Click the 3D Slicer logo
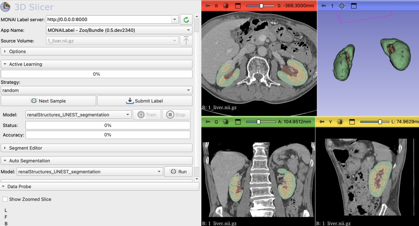Screen dimensions: 419x226 (x=5, y=7)
